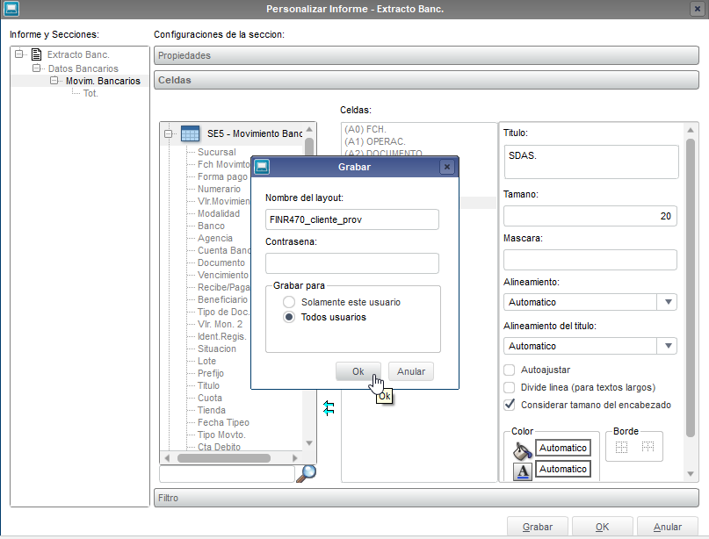
Task: Select the Tienda field
Action: click(211, 410)
